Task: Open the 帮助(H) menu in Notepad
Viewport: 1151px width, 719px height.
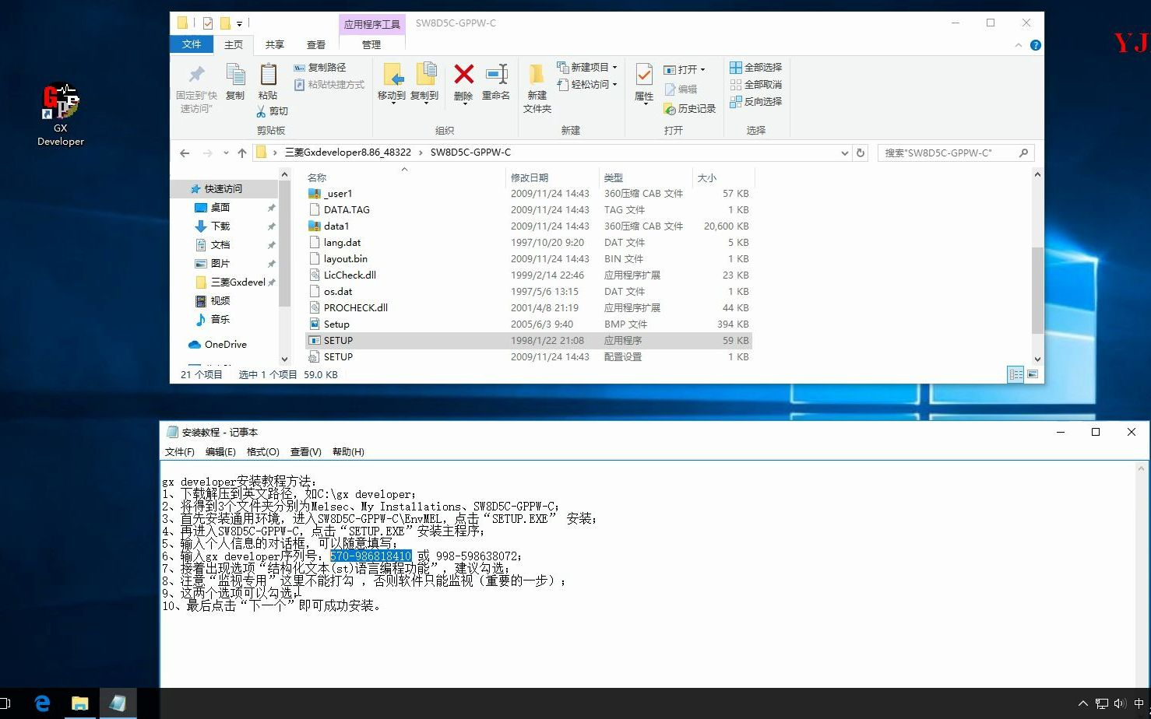Action: (x=347, y=451)
